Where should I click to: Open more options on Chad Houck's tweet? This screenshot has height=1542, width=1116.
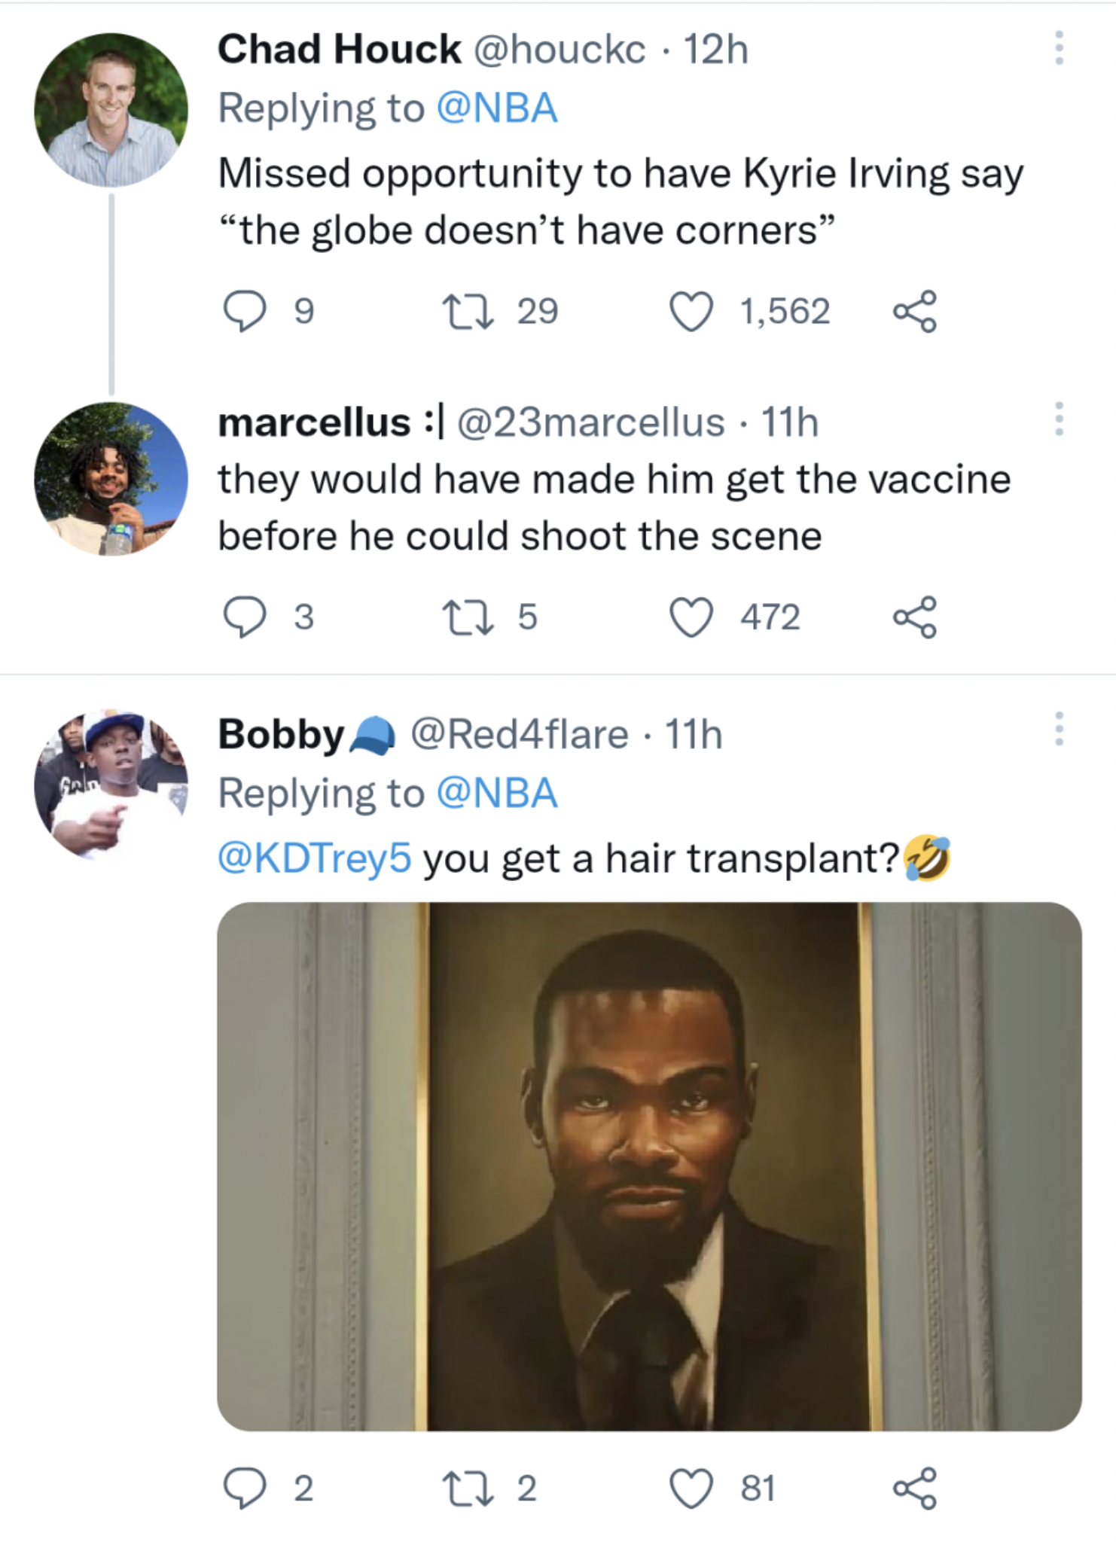tap(1059, 48)
